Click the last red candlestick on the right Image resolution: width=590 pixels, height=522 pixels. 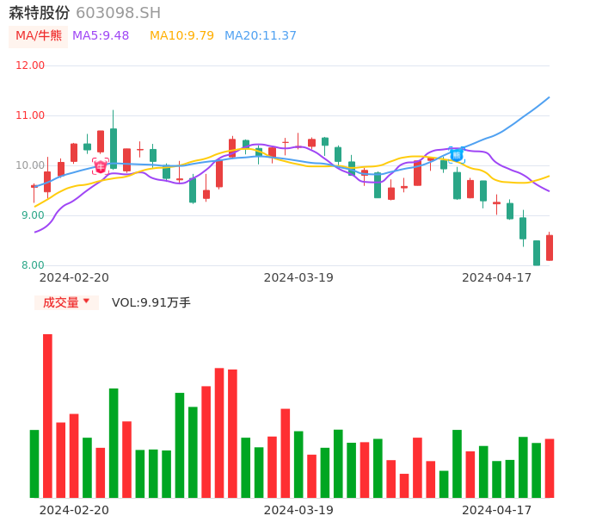tap(550, 247)
